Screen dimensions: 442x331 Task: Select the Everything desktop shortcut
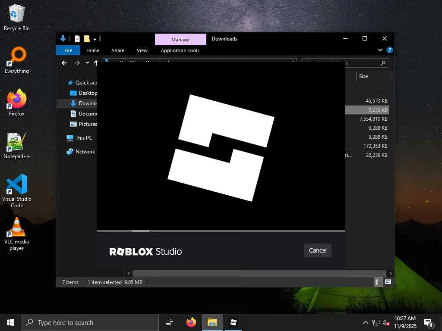pyautogui.click(x=17, y=60)
